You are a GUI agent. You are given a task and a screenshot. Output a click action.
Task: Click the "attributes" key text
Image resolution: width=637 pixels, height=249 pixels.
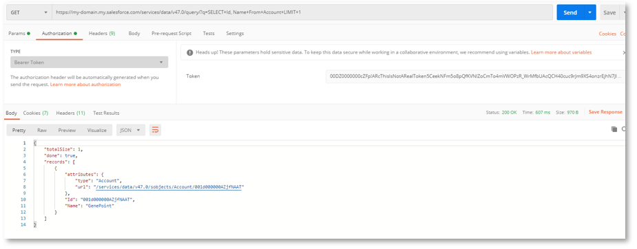[81, 175]
